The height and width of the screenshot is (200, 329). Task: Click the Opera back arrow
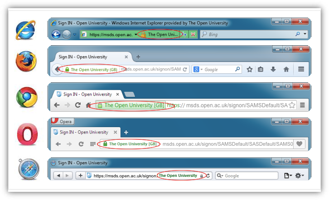point(58,144)
